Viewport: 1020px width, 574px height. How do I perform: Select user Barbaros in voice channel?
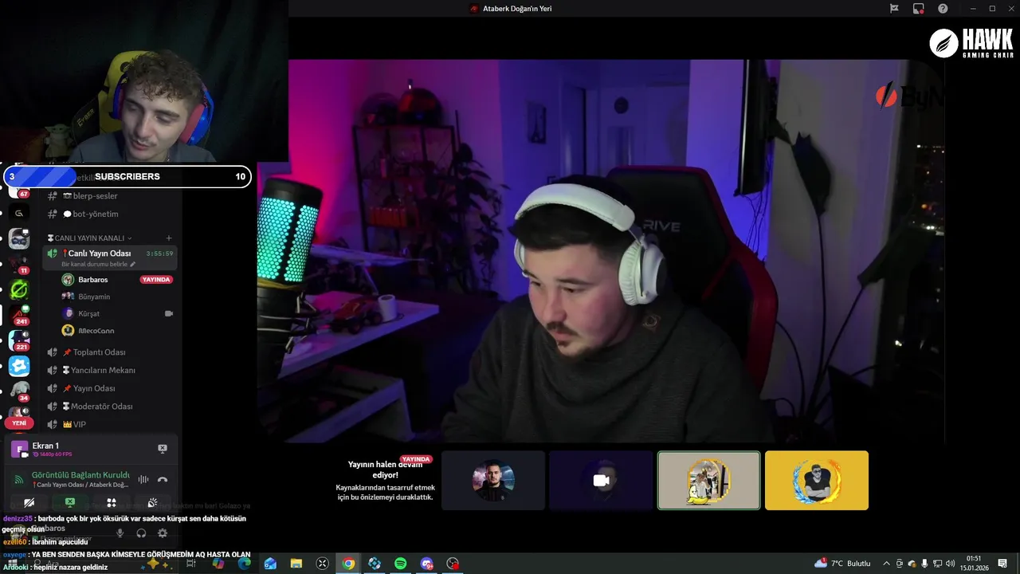tap(92, 280)
